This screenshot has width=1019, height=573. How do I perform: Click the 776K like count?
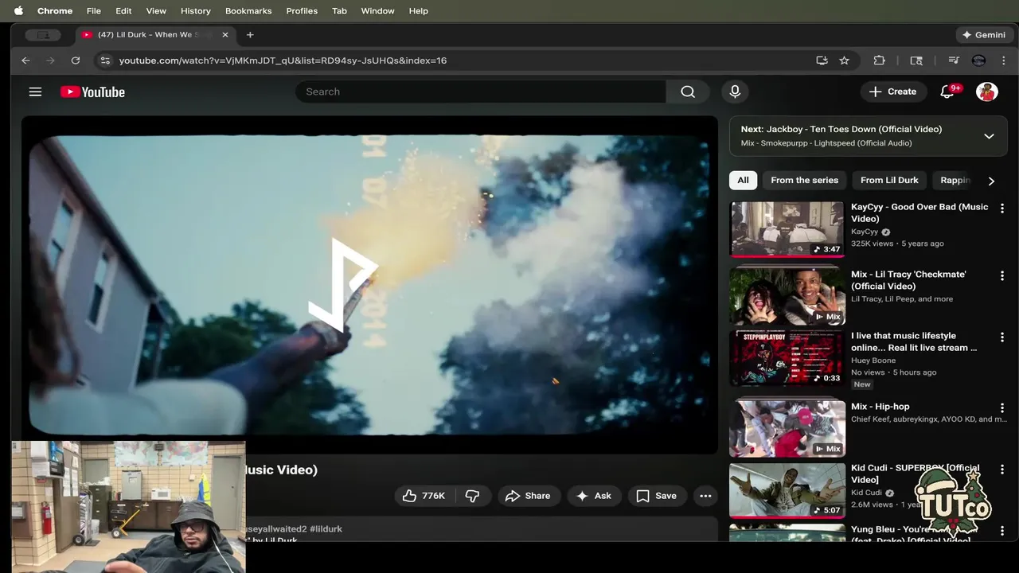tap(433, 496)
